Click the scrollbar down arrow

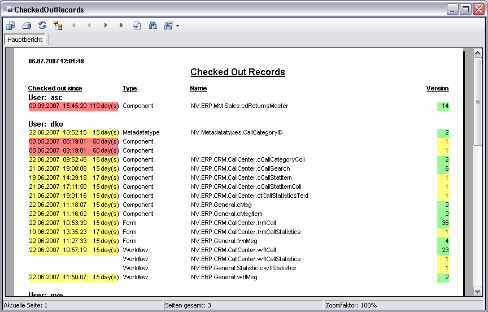(478, 292)
